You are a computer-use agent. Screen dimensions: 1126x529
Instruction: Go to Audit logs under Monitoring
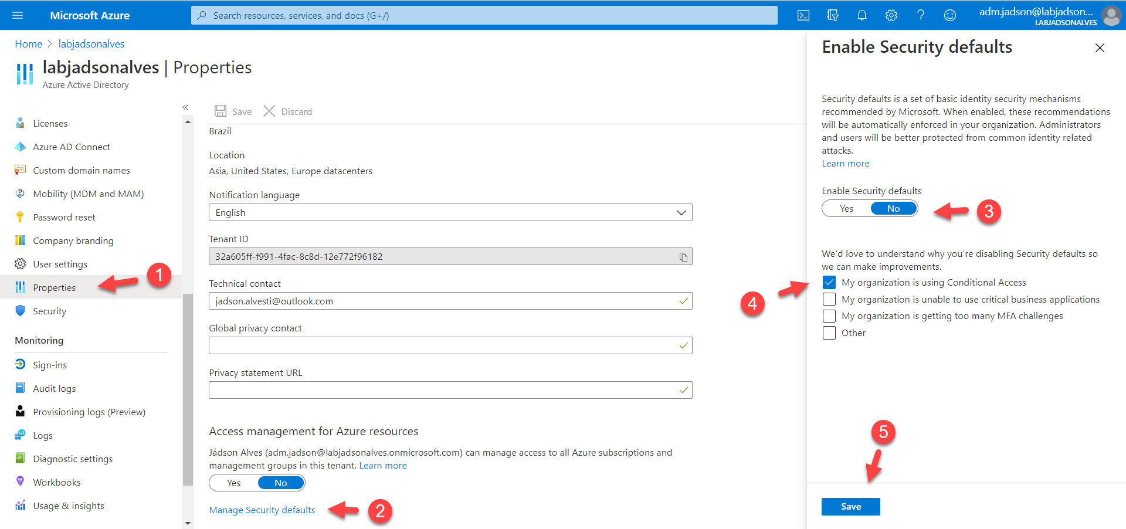pos(54,389)
